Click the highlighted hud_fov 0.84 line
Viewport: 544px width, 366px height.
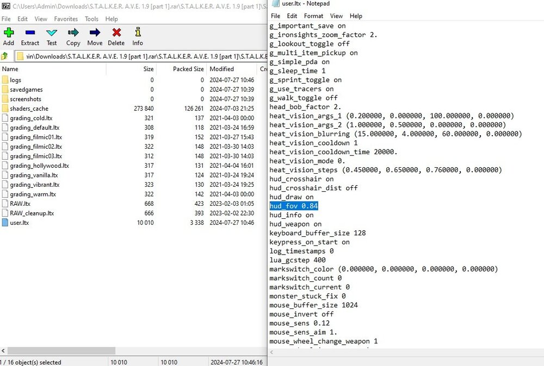294,206
